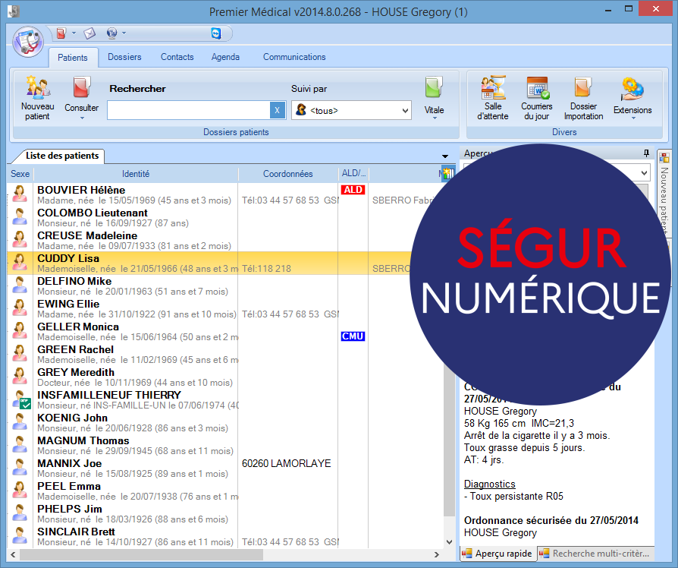678x568 pixels.
Task: Click the ALD/... column header
Action: coord(353,174)
